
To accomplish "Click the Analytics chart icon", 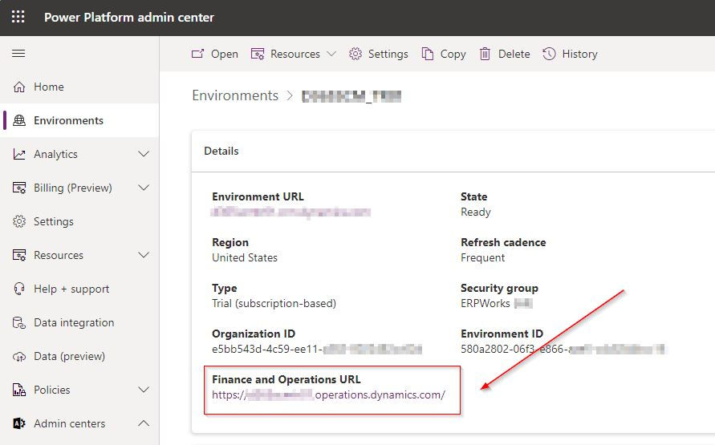I will 19,154.
